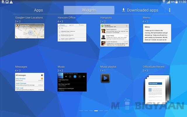Viewport: 187px width, 117px height.
Task: Click the warning triangle notification icon
Action: click(11, 2)
